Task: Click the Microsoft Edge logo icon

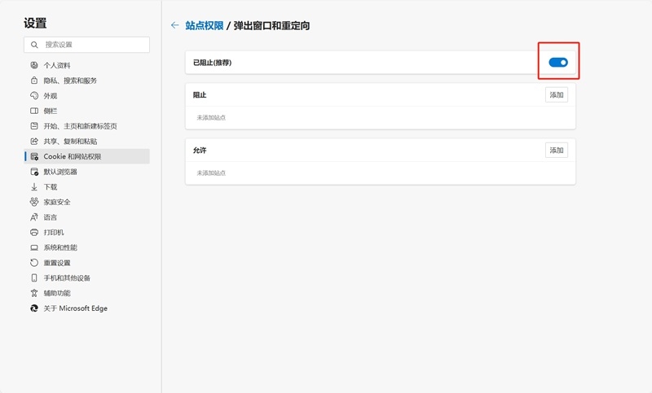Action: click(x=34, y=308)
